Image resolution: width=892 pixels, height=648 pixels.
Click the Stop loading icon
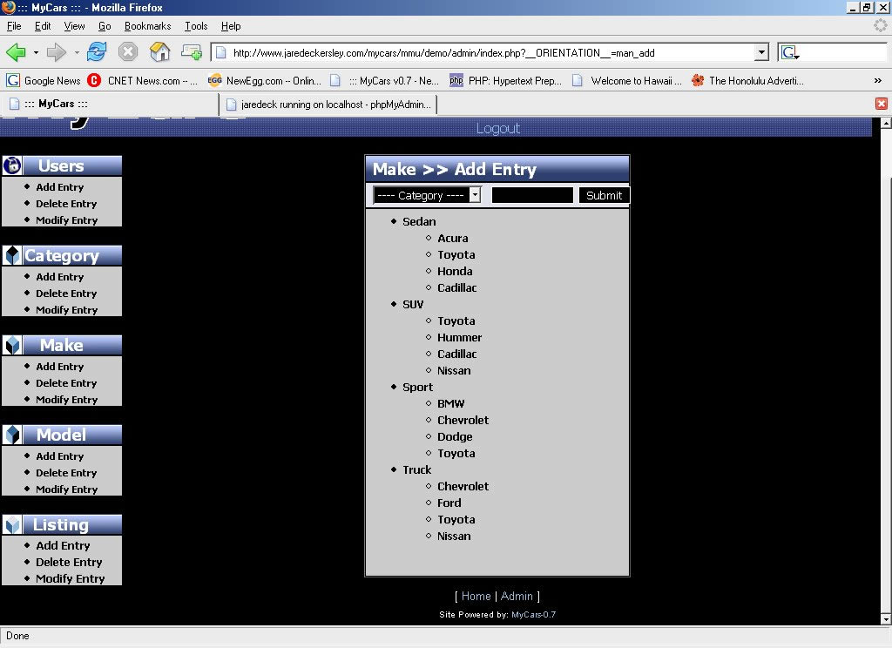tap(128, 51)
